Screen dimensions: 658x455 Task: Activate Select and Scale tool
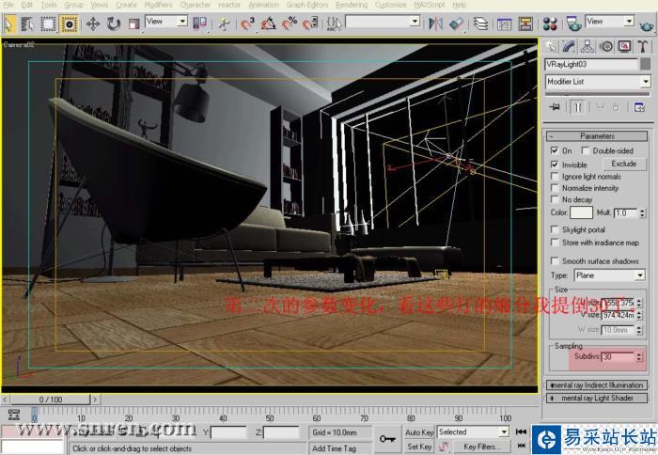[133, 24]
